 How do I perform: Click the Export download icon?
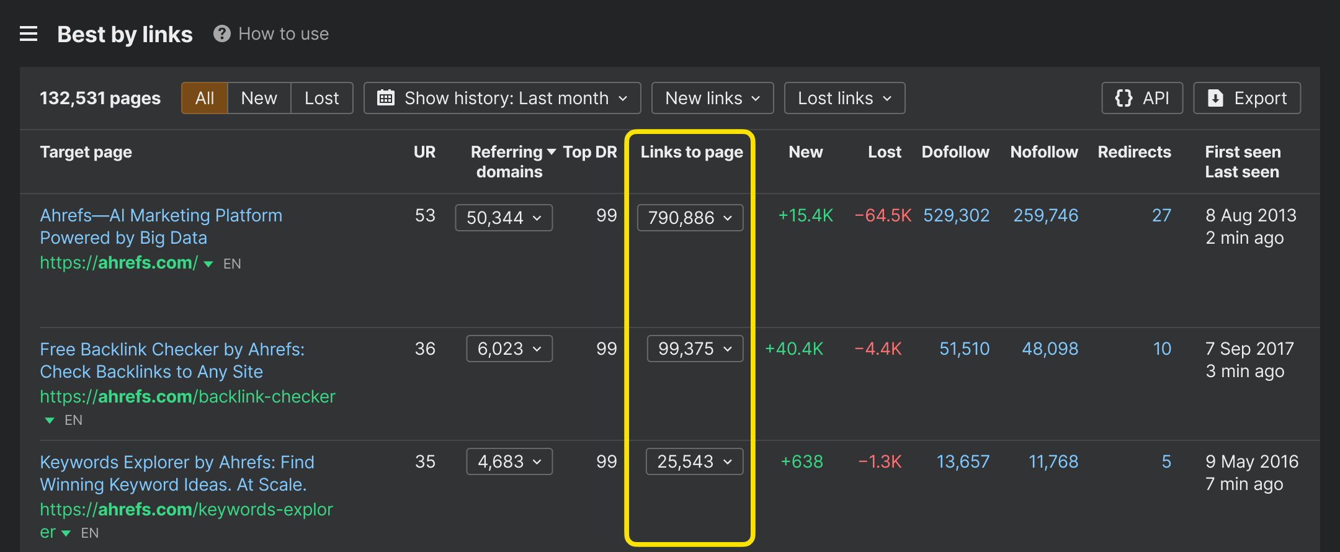(x=1215, y=98)
